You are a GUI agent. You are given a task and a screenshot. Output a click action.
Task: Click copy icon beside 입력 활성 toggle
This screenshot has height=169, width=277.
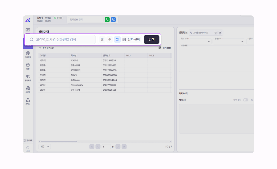[252, 100]
